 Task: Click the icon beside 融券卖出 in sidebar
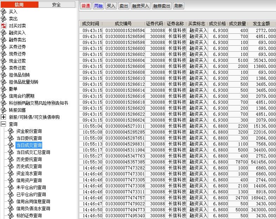[4, 40]
